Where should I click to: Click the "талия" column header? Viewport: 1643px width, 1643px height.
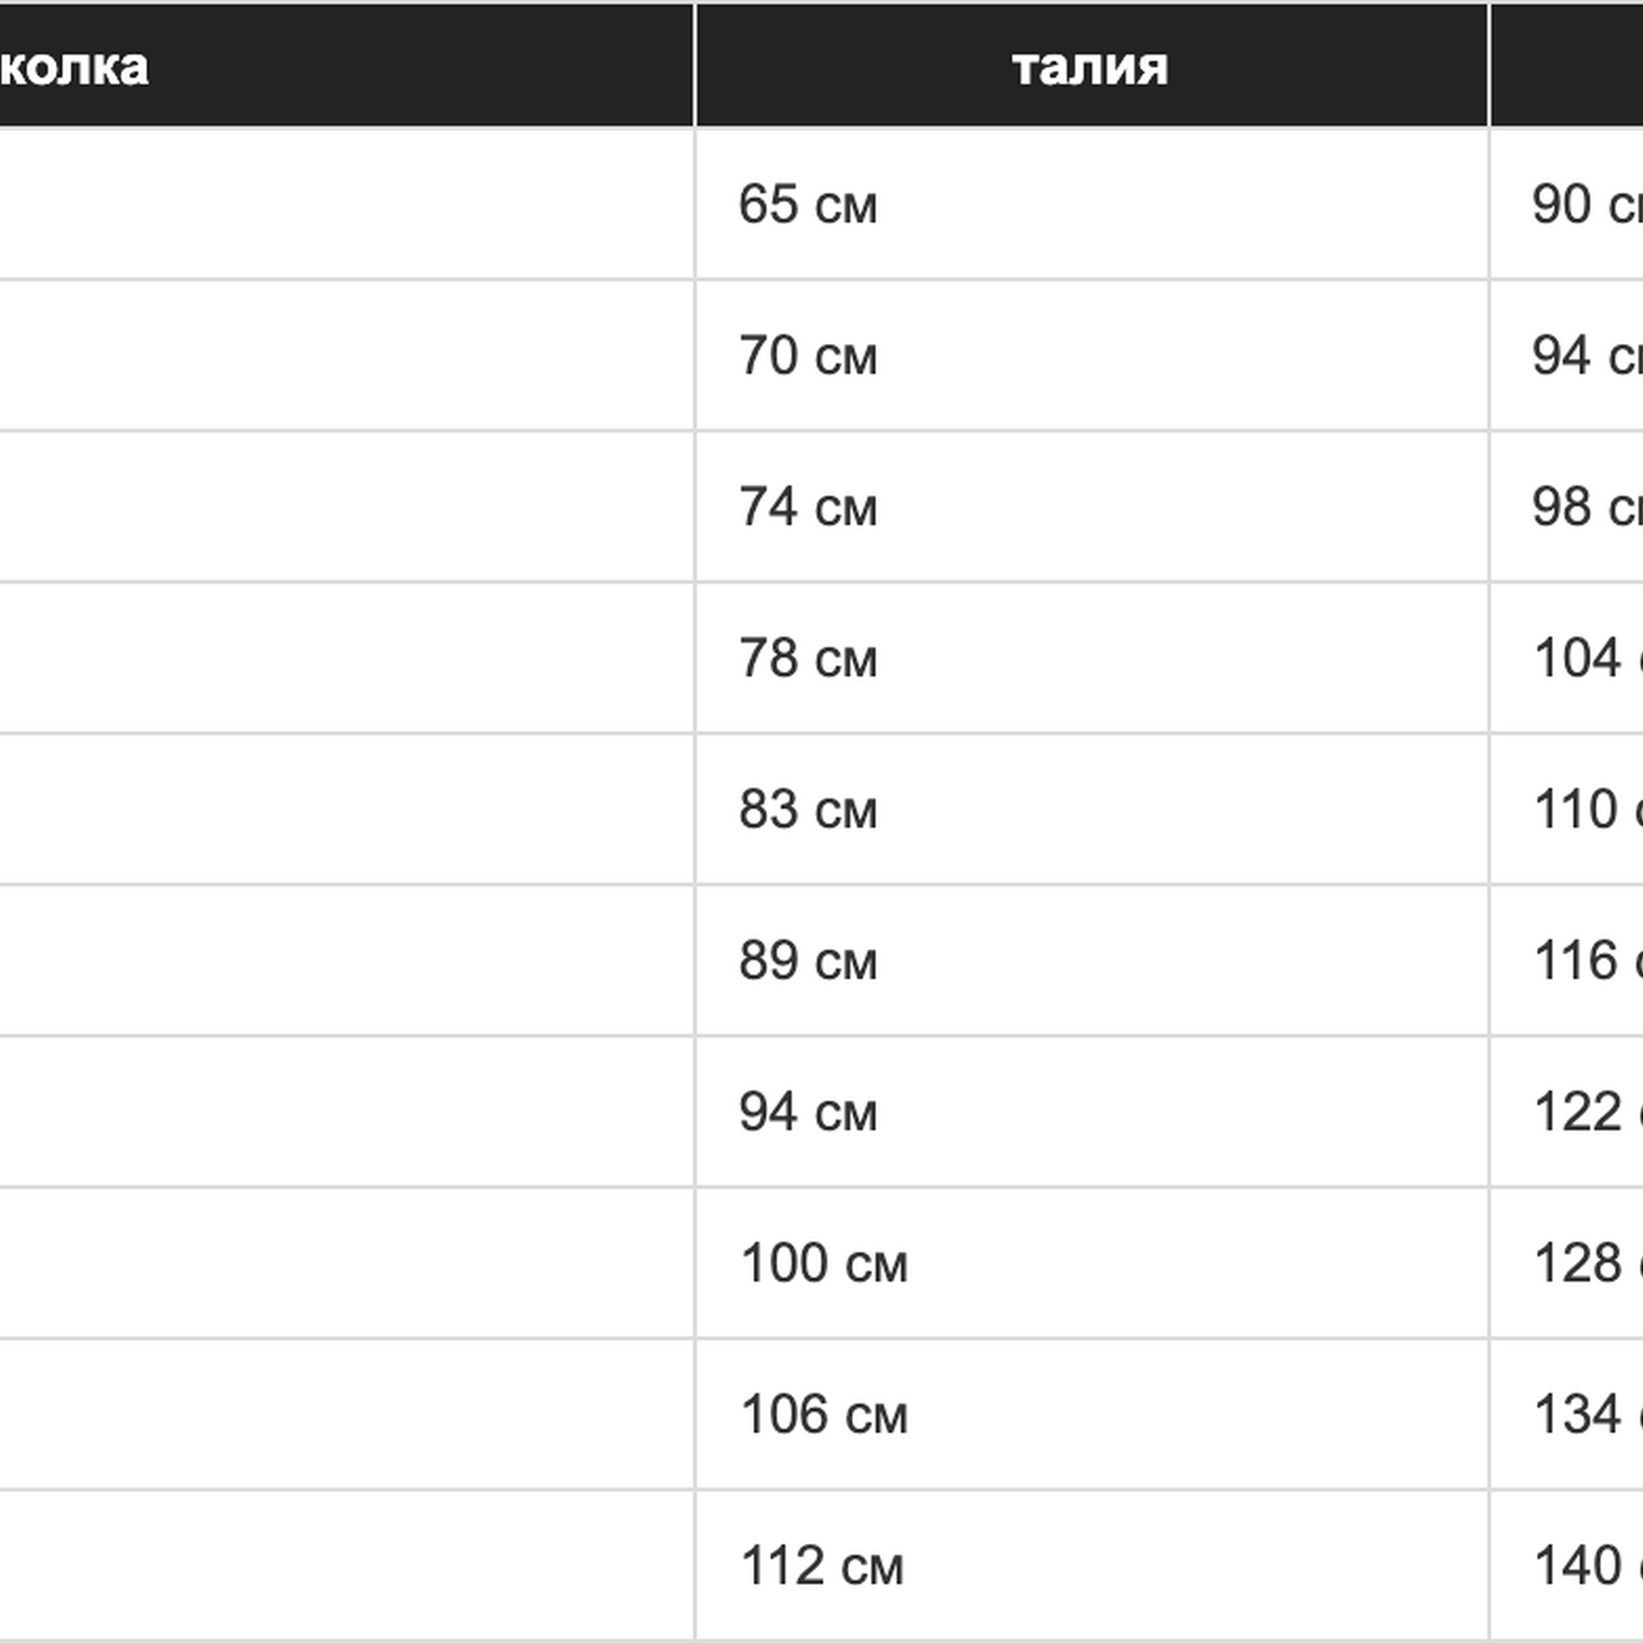(x=1090, y=67)
